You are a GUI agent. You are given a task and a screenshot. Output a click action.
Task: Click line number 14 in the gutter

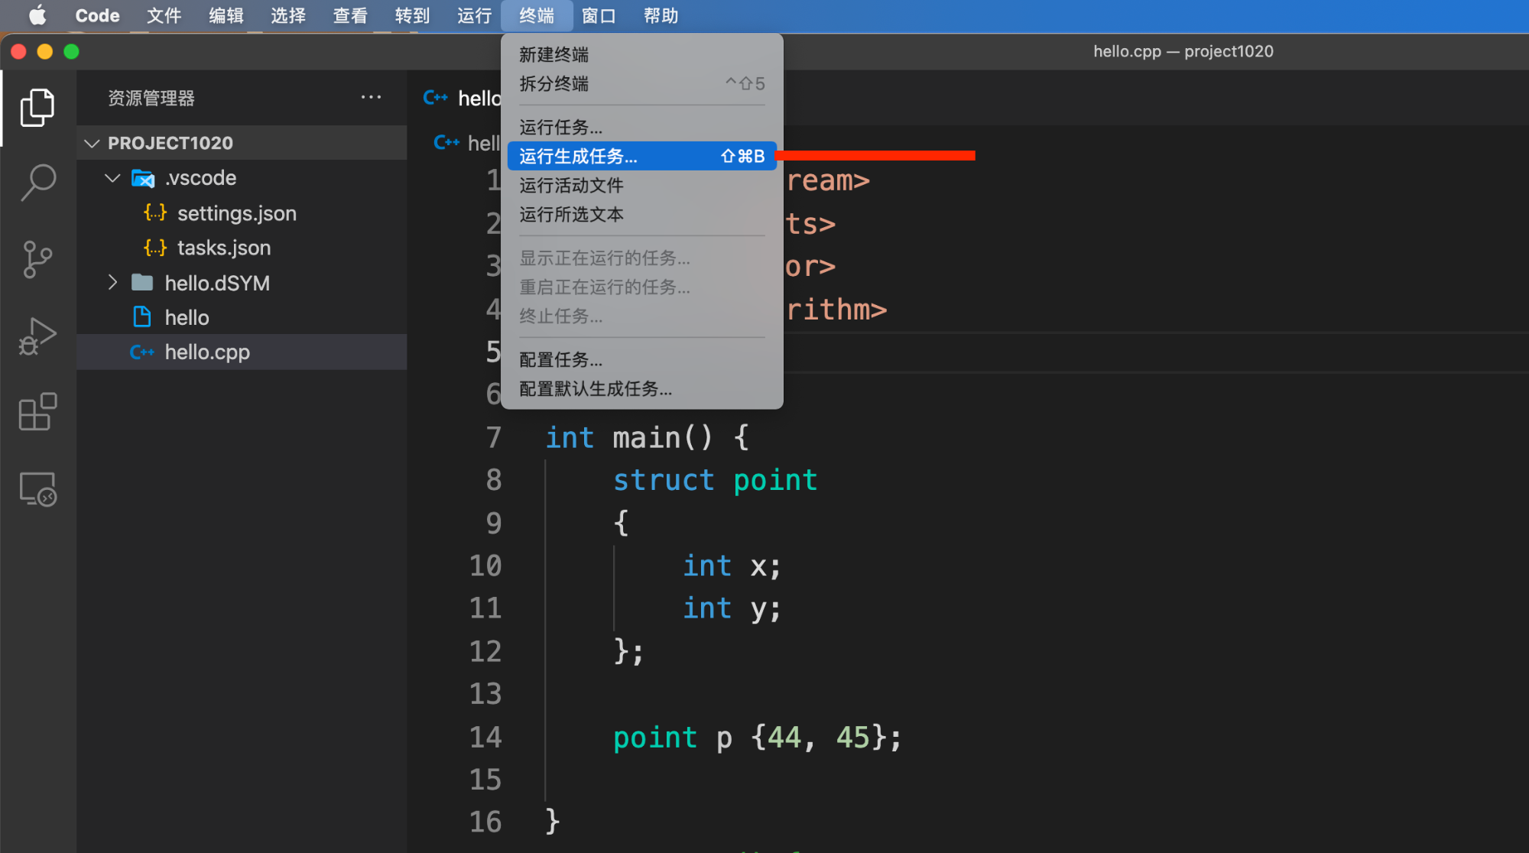(485, 737)
